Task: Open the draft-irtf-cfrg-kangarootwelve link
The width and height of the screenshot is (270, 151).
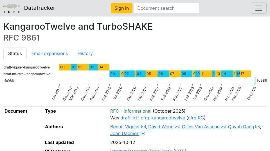Action: tap(153, 118)
